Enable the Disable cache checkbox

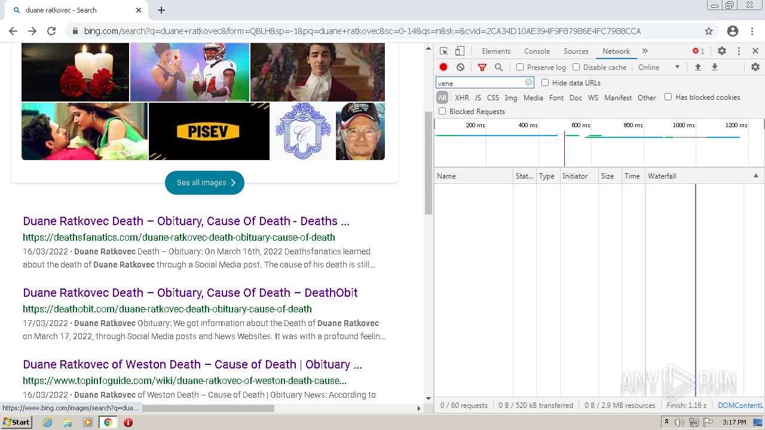point(576,67)
